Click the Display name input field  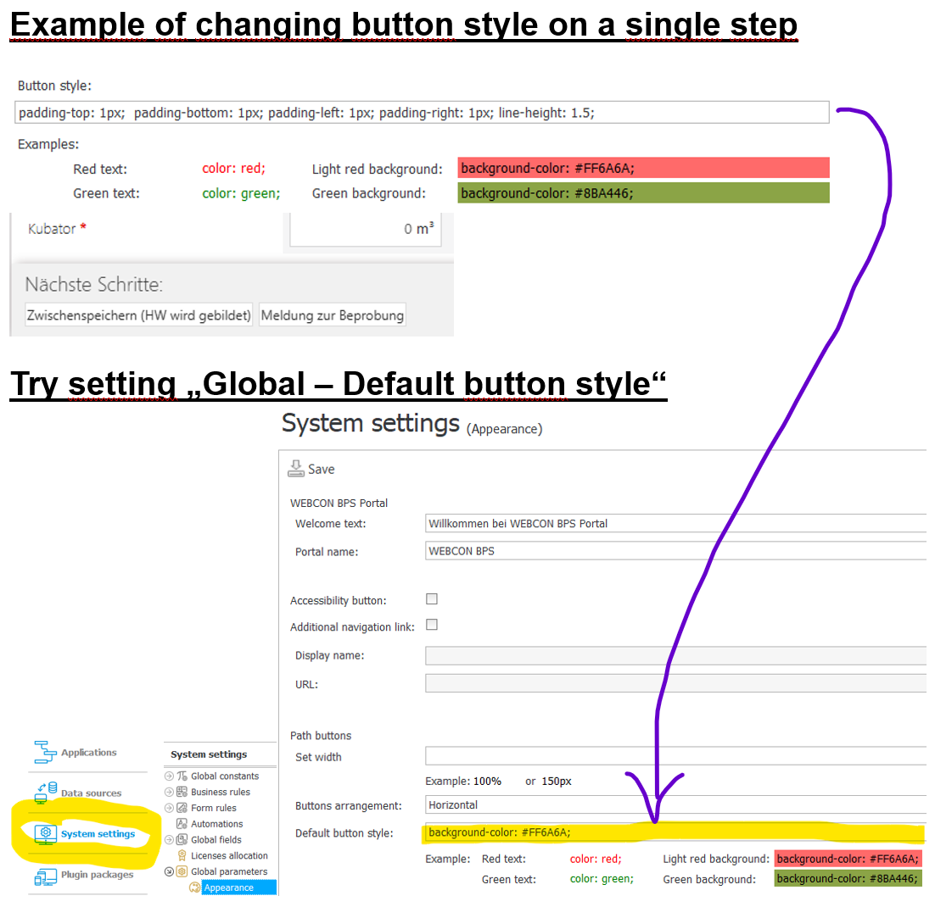click(x=675, y=655)
